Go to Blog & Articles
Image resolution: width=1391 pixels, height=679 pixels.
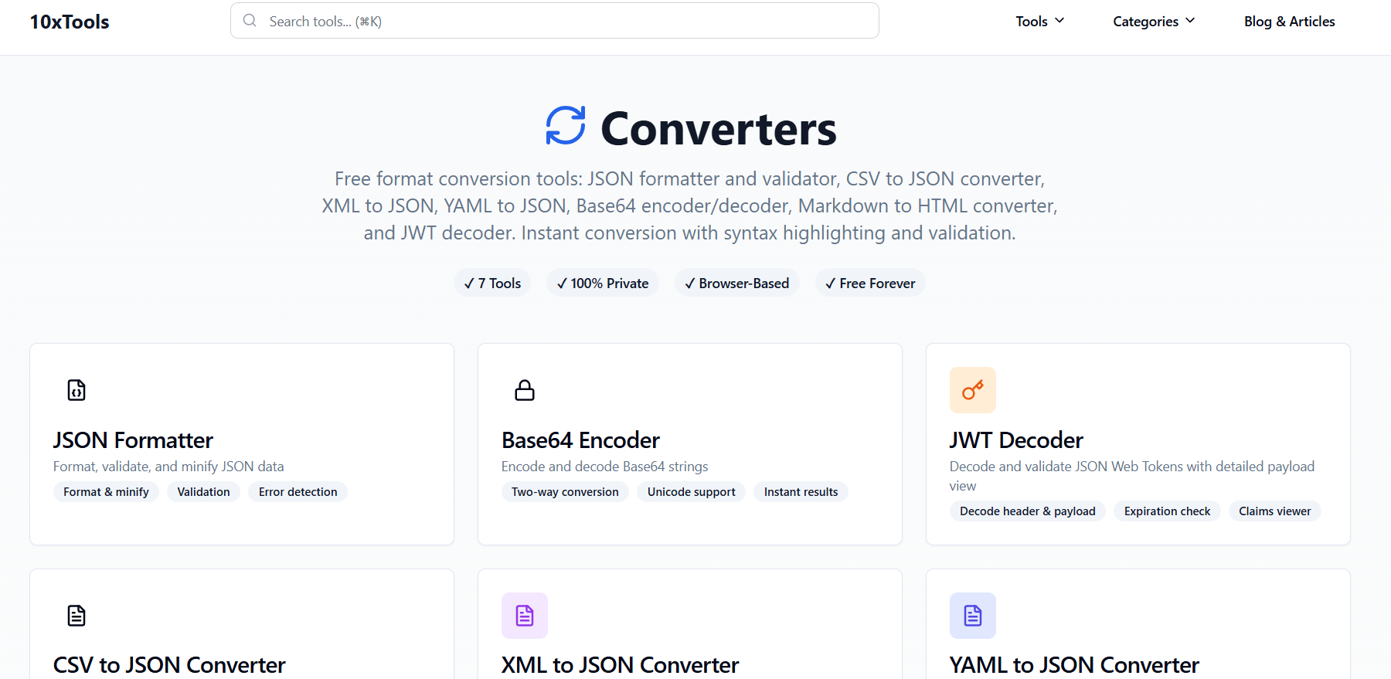click(x=1289, y=22)
